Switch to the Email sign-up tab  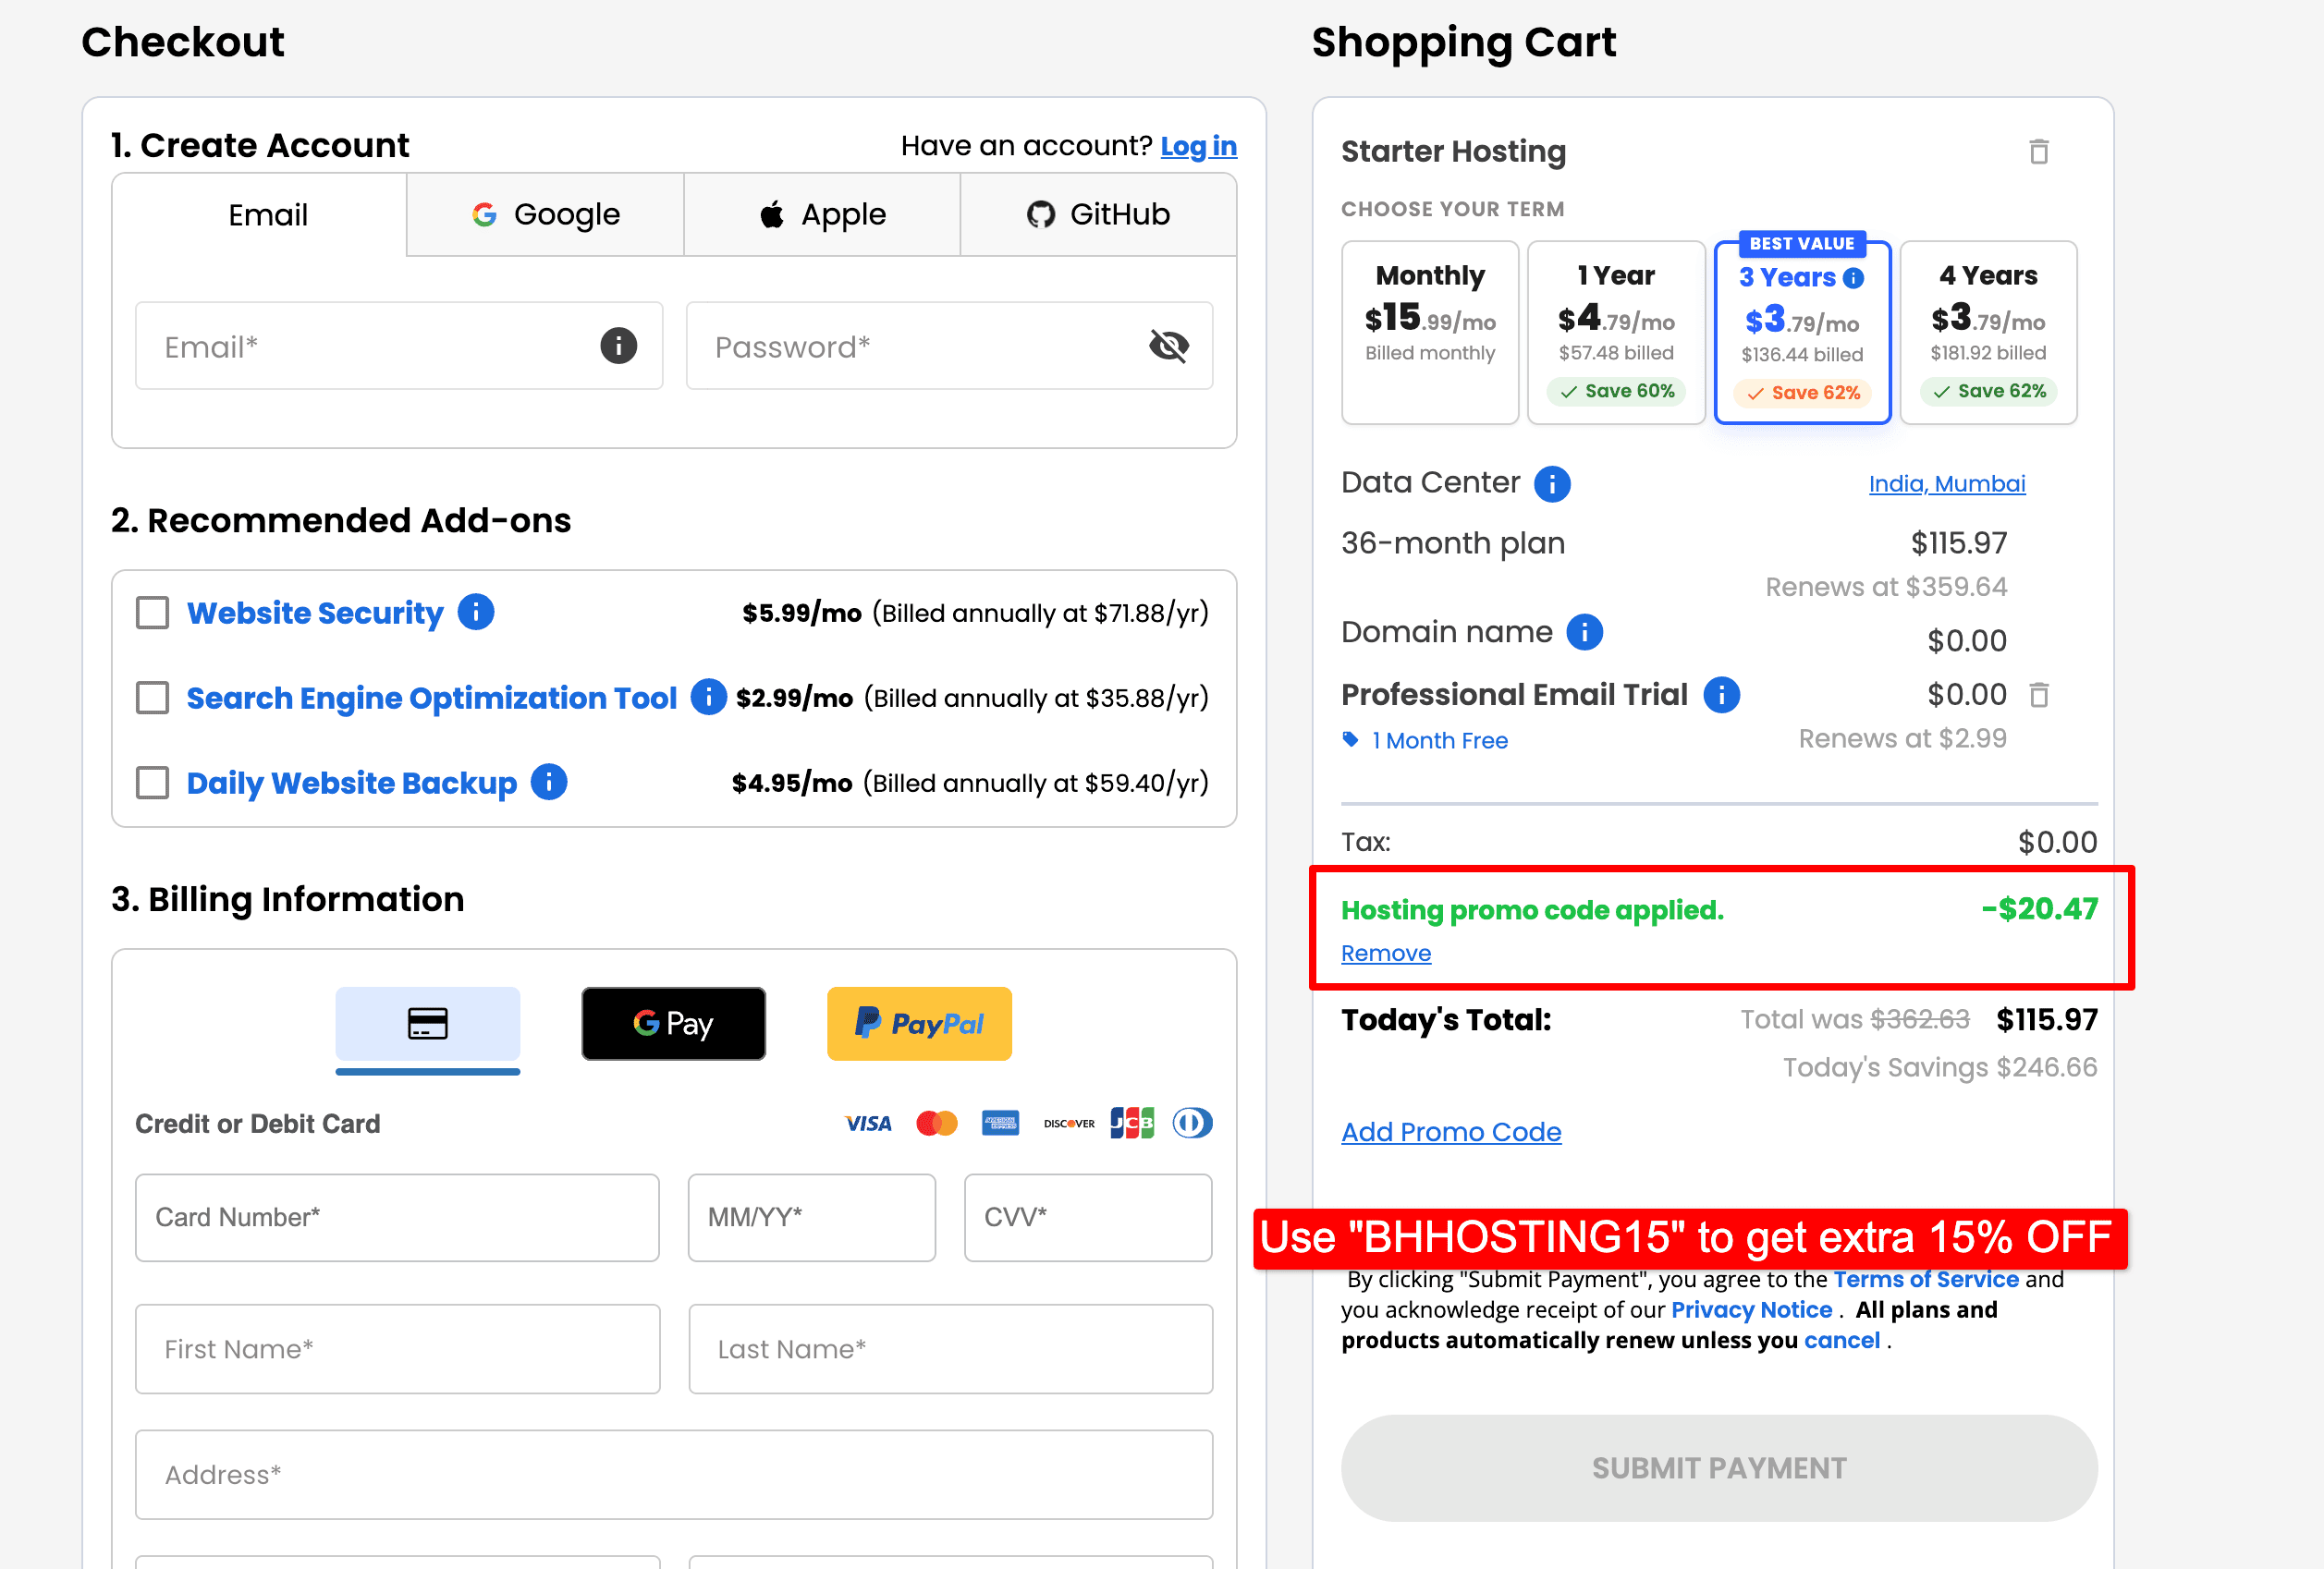coord(259,215)
